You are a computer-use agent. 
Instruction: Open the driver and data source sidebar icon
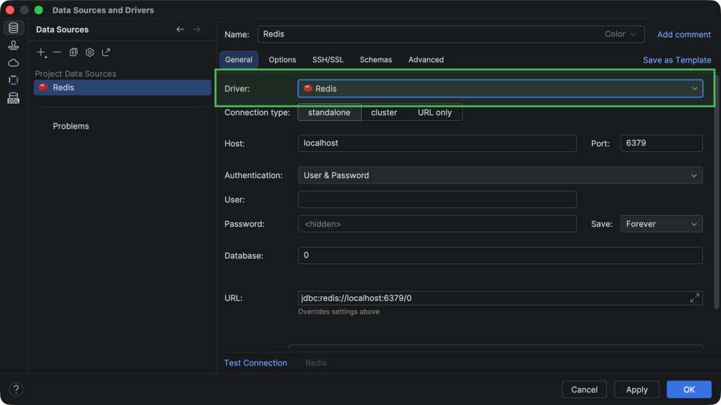13,80
